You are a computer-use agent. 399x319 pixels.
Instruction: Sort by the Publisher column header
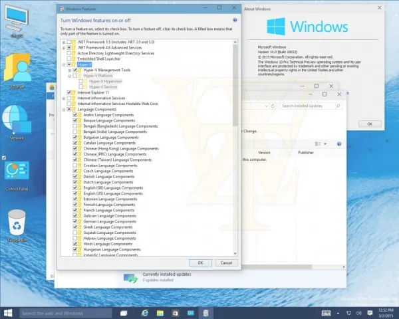pyautogui.click(x=306, y=152)
